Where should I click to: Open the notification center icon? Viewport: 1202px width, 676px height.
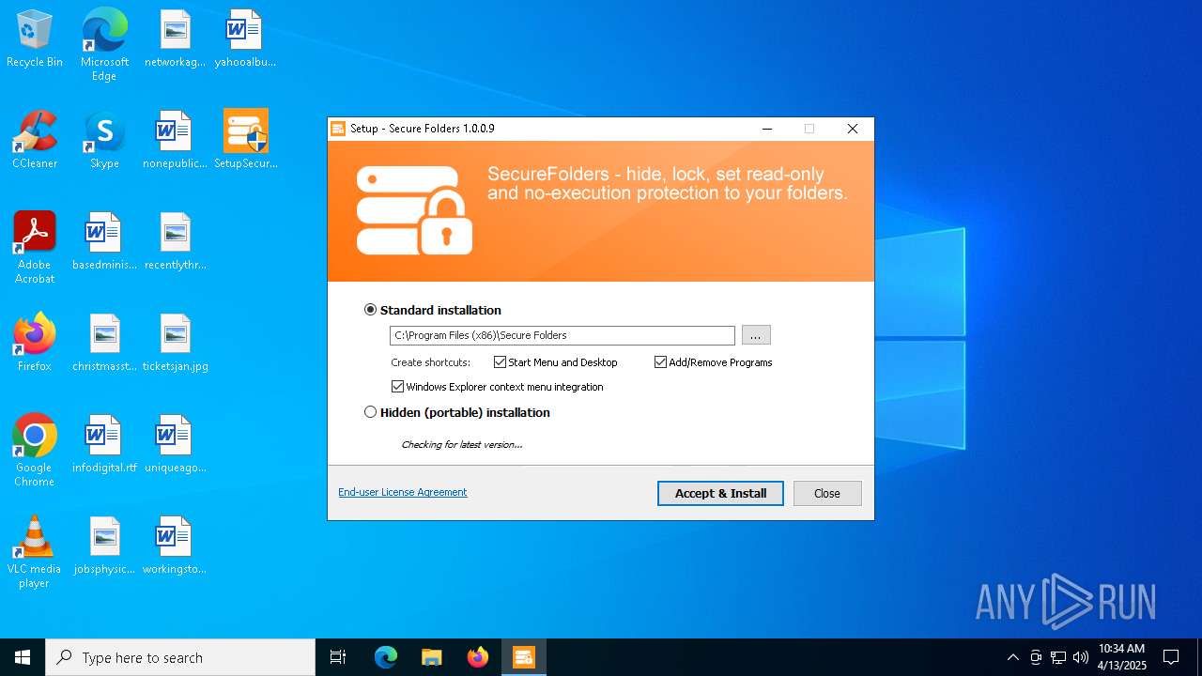[1171, 657]
